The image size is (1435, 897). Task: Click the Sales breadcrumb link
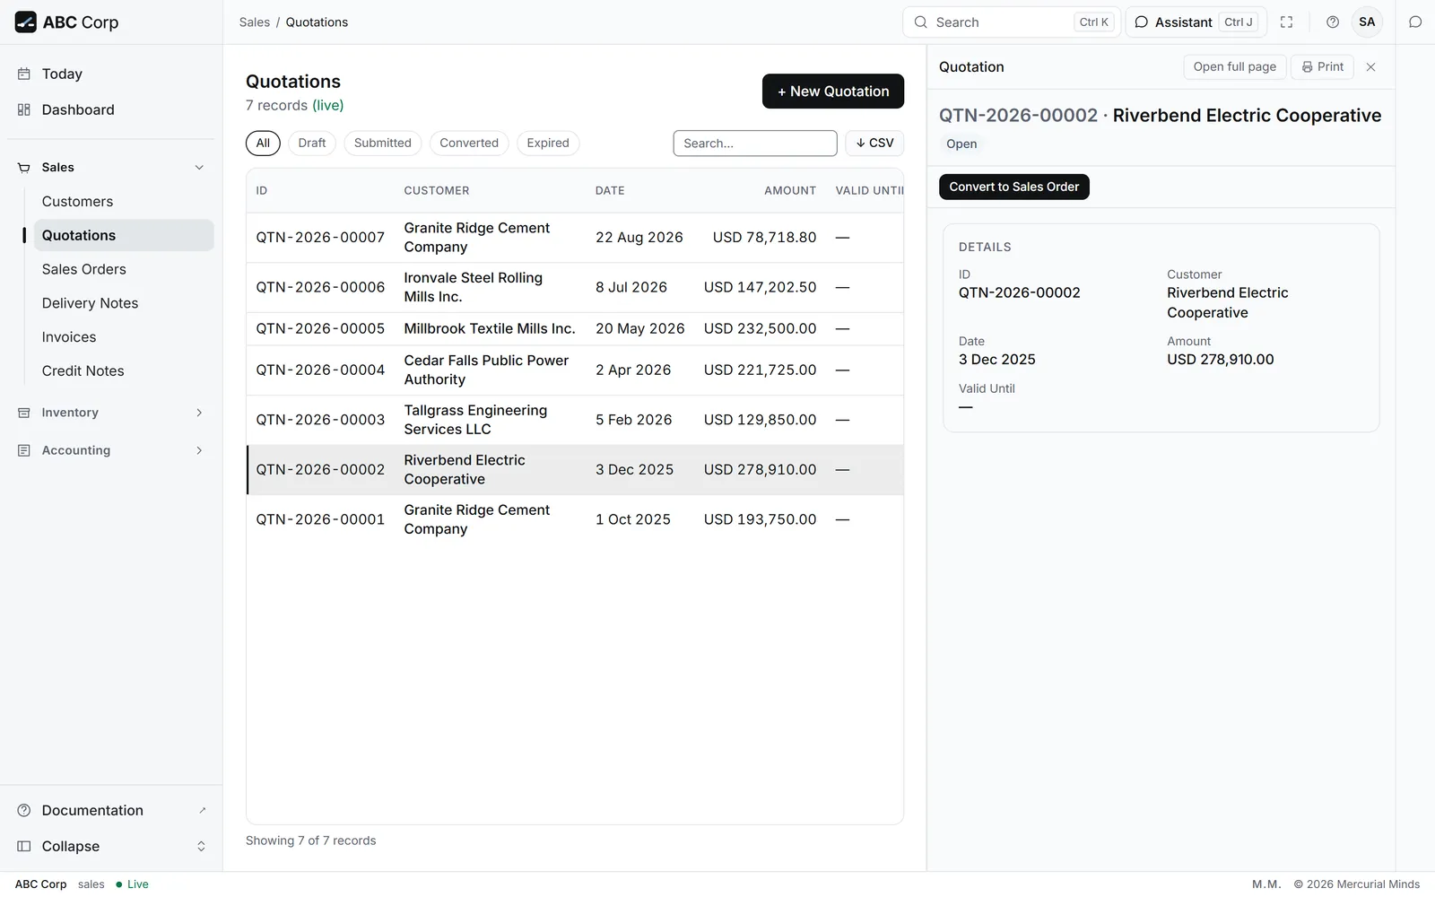click(255, 22)
